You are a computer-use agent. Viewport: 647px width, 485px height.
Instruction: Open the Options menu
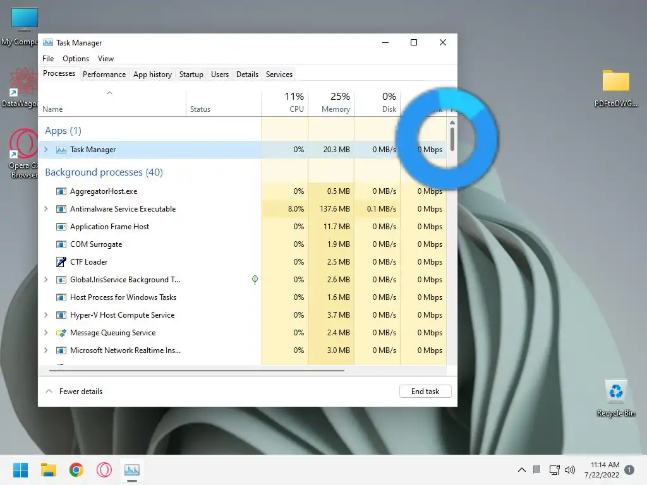[x=76, y=59]
